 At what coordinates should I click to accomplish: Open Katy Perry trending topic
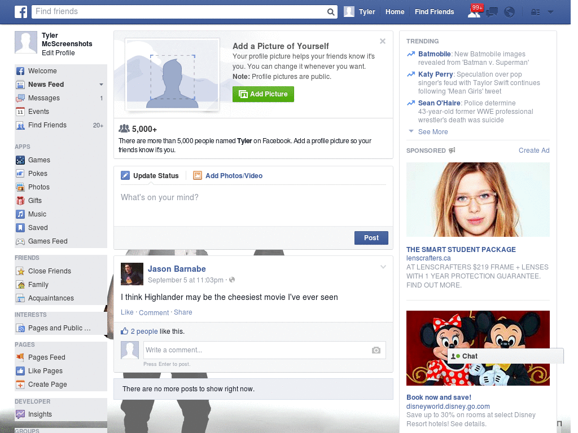click(x=435, y=74)
